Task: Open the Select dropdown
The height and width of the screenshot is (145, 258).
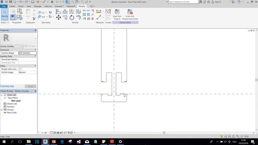Action: coord(4,23)
